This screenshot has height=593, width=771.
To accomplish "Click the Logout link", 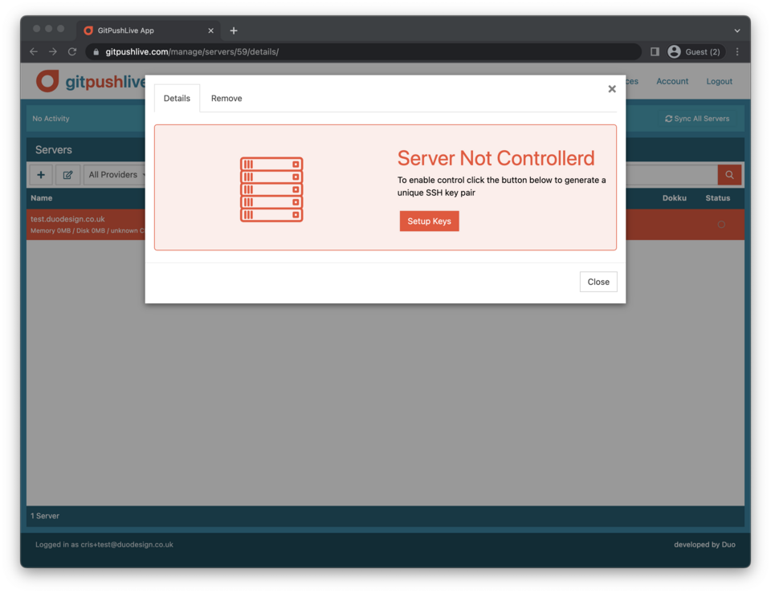I will tap(719, 81).
